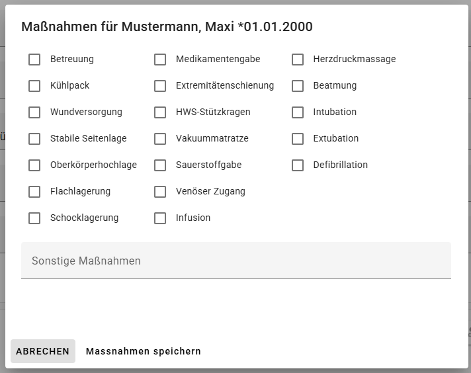Click Massnahmen speichern to save
This screenshot has height=373, width=471.
pos(144,352)
